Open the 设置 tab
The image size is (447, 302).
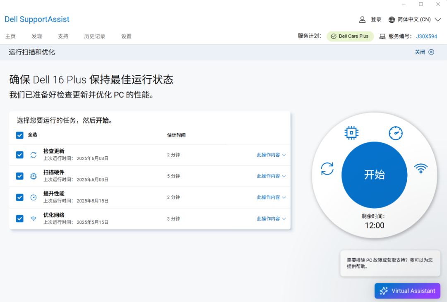[x=126, y=36]
